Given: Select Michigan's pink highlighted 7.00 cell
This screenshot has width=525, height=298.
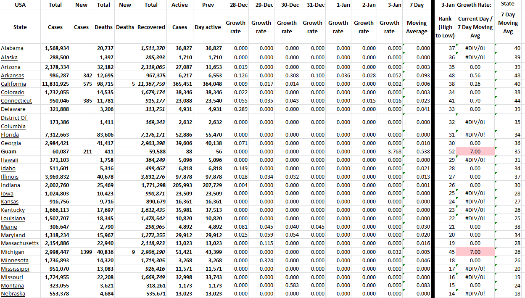Looking at the screenshot, I should (x=475, y=252).
